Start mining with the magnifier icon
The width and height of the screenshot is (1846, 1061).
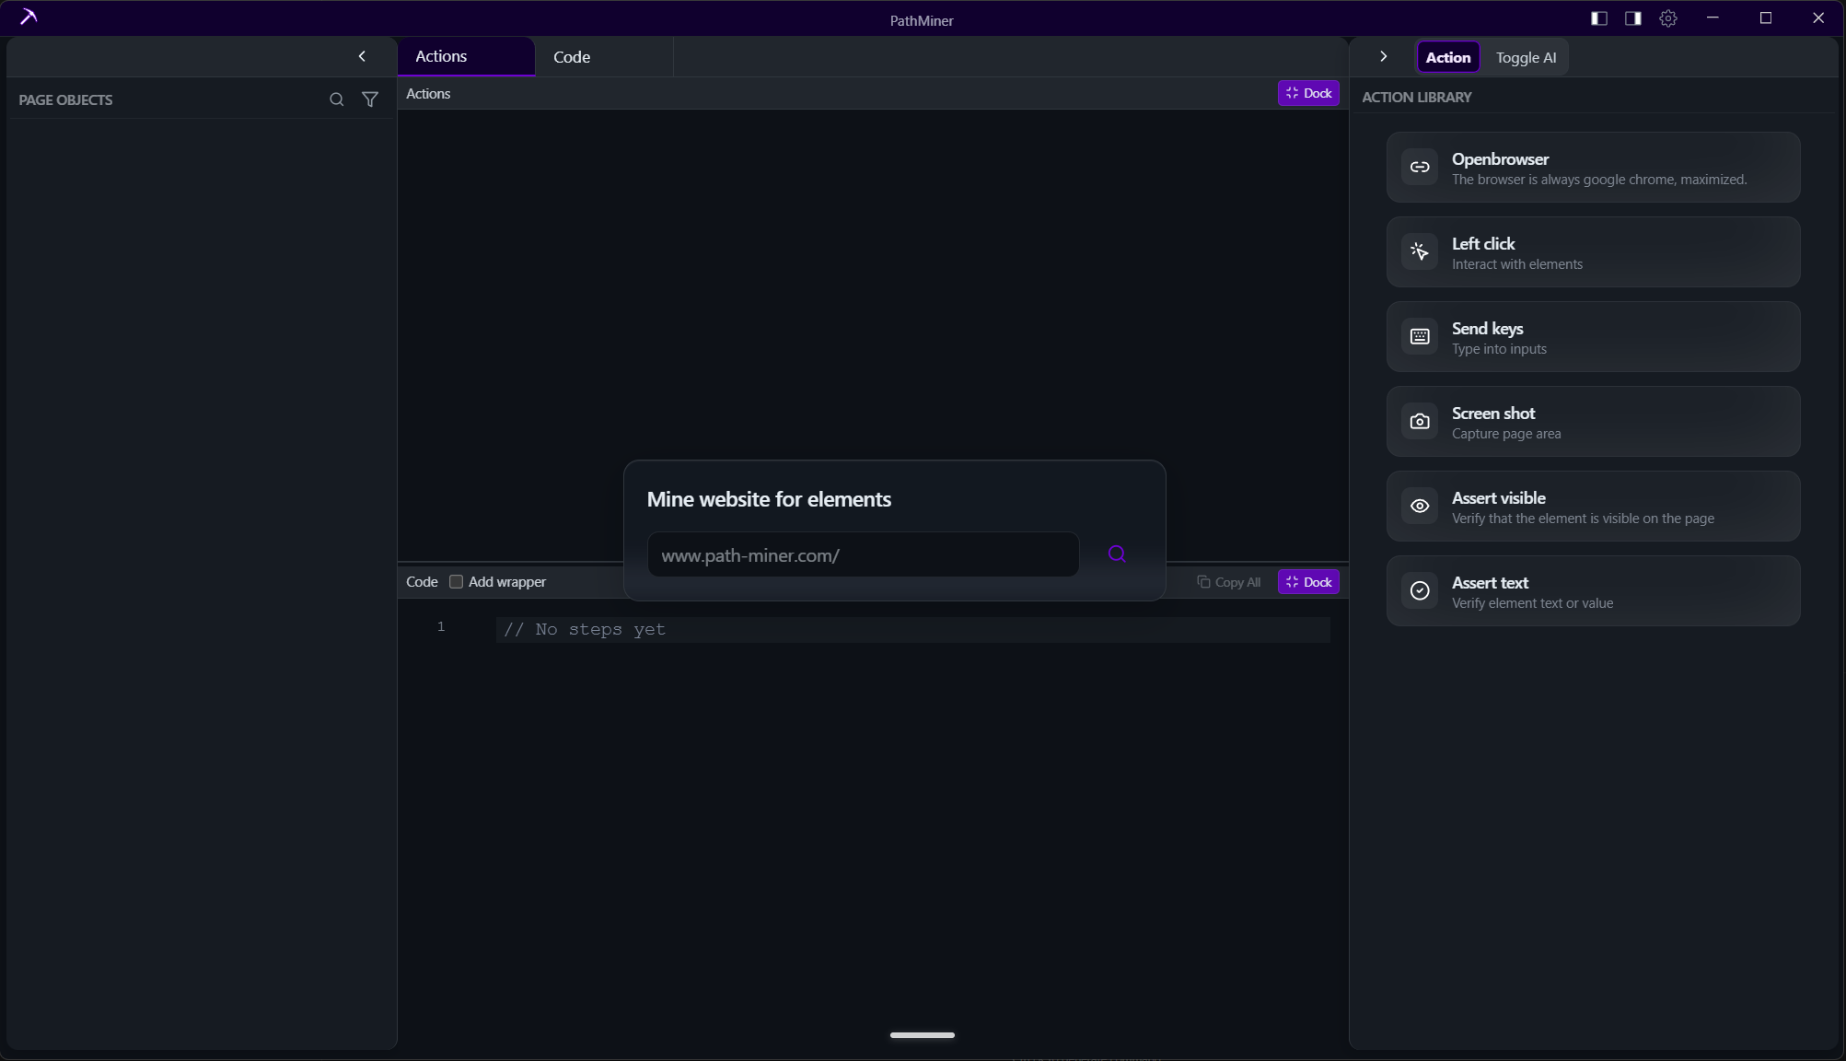click(1117, 554)
